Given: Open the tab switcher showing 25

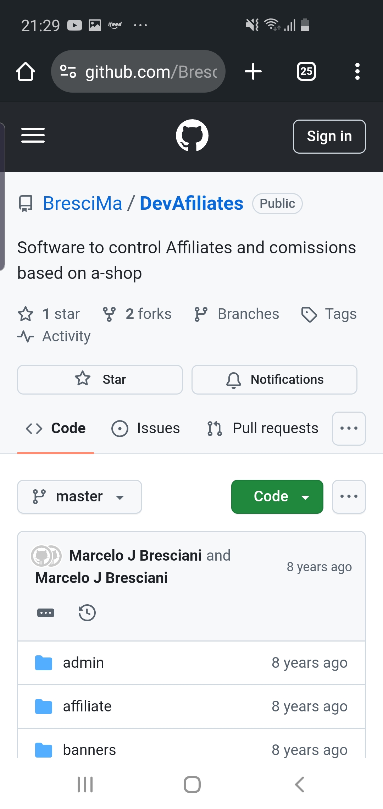Looking at the screenshot, I should [x=306, y=71].
